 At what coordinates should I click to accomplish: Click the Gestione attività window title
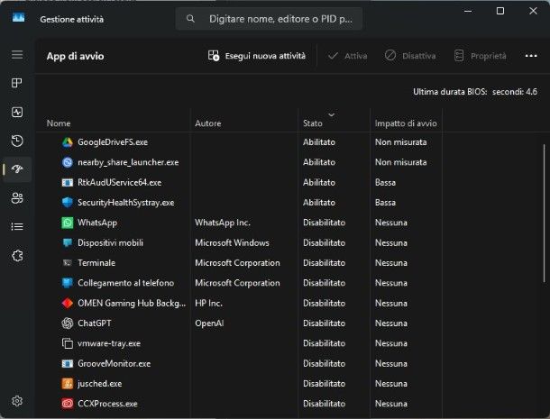pos(72,19)
